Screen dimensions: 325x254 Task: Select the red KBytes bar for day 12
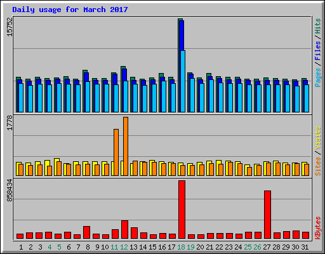124,230
